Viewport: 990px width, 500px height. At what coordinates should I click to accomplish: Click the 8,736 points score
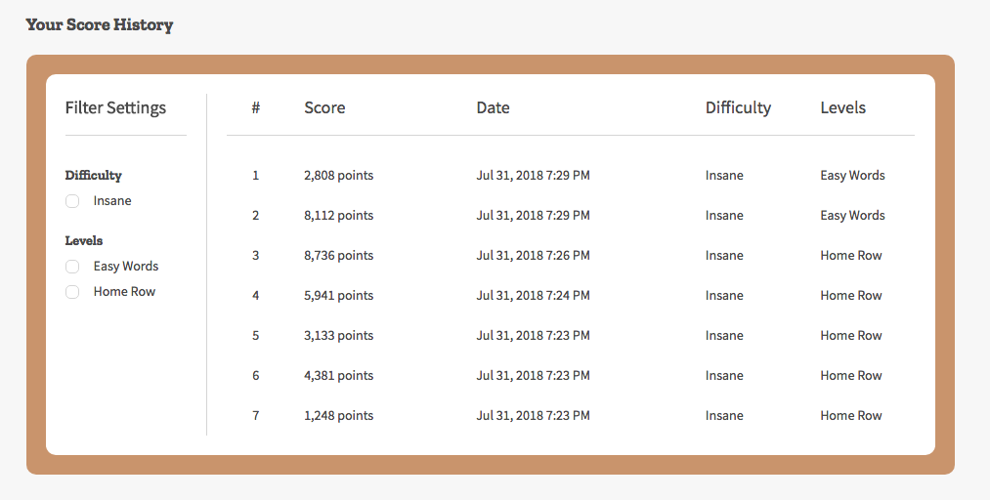[x=338, y=256]
